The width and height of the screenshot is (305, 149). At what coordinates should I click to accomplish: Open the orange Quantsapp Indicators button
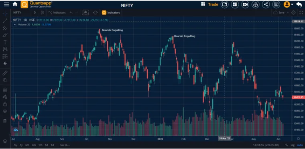[111, 12]
